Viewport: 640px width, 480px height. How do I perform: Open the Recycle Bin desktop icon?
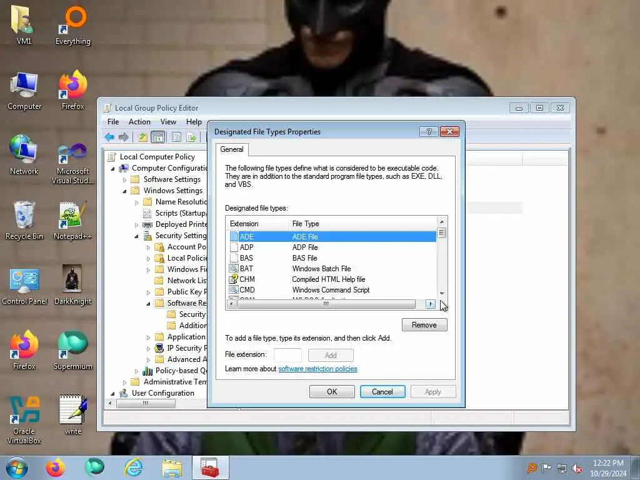24,221
